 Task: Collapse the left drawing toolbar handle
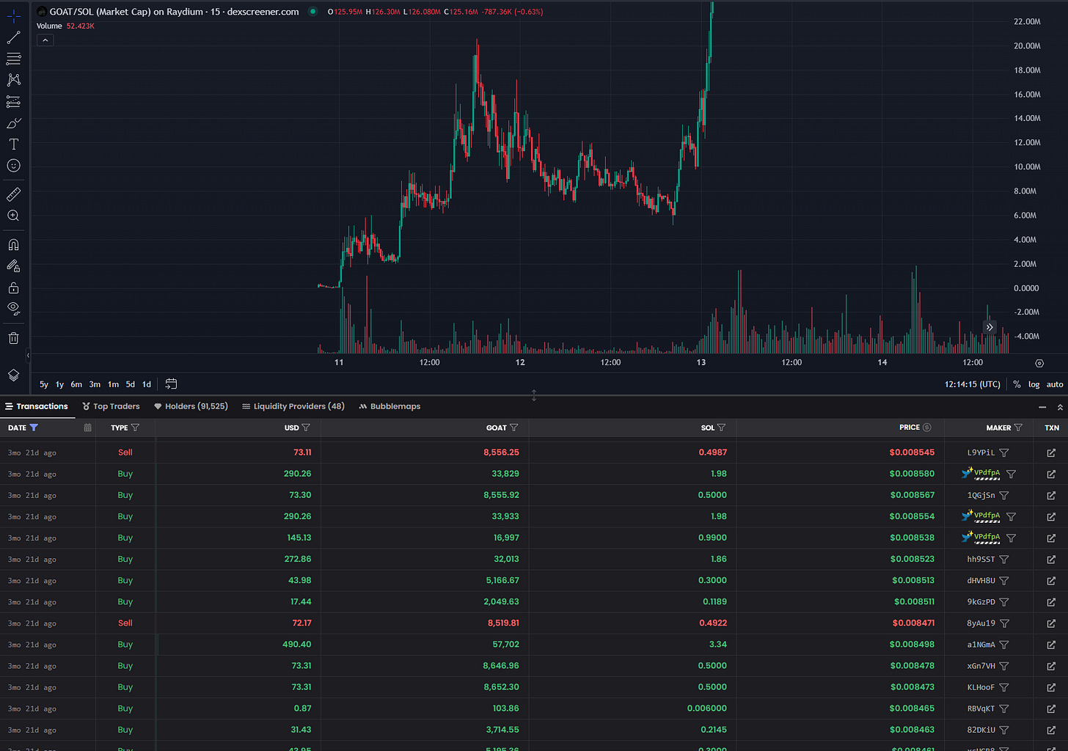(x=28, y=356)
